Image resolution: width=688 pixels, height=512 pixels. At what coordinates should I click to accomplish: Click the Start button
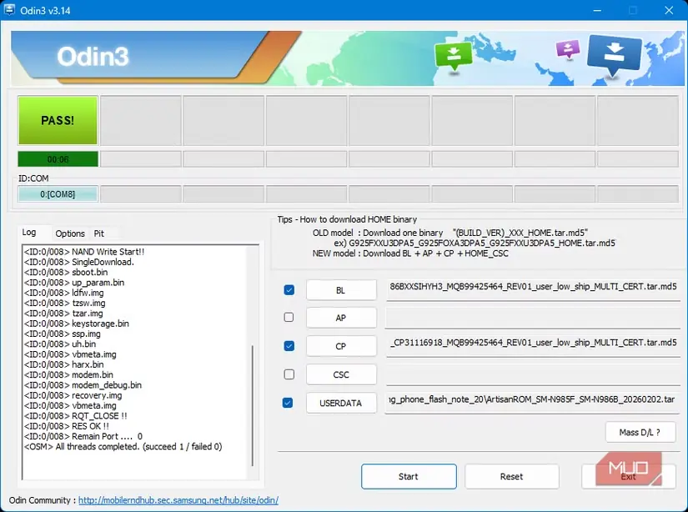pos(409,476)
